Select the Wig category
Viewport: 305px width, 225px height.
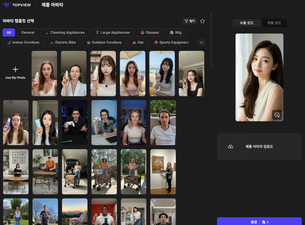175,32
